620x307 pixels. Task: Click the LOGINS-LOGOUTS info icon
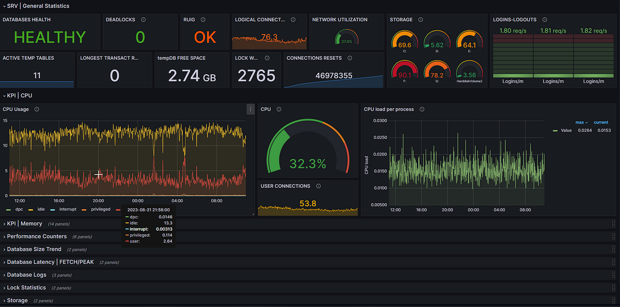544,19
